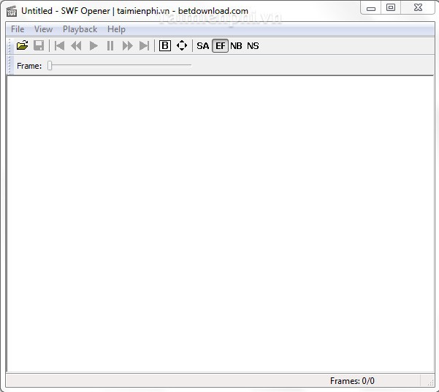Open the View menu
Screen dimensions: 439x392
[x=43, y=29]
